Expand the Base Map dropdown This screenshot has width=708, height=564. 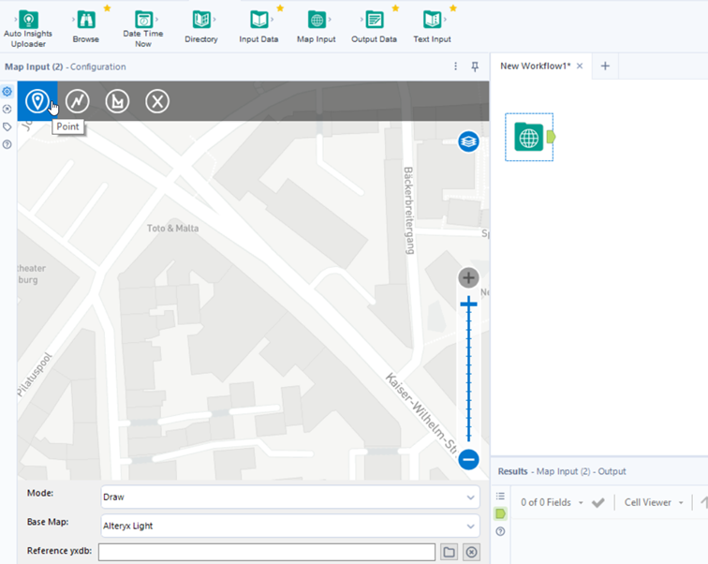[x=290, y=526]
